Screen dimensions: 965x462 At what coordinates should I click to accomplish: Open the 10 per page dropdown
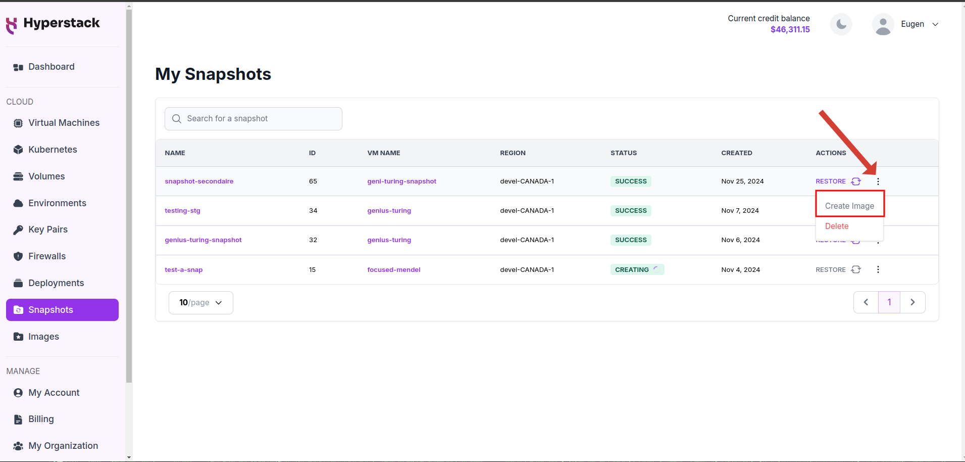coord(200,302)
